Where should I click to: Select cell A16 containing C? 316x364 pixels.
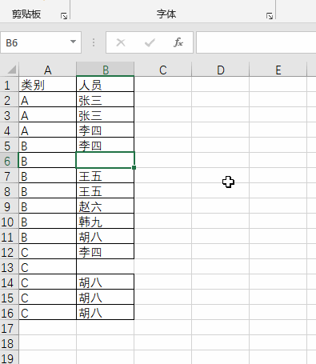[48, 313]
